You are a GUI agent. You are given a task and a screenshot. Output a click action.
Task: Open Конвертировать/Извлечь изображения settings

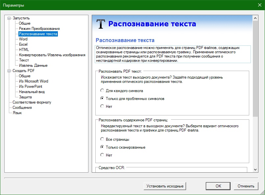pyautogui.click(x=52, y=55)
